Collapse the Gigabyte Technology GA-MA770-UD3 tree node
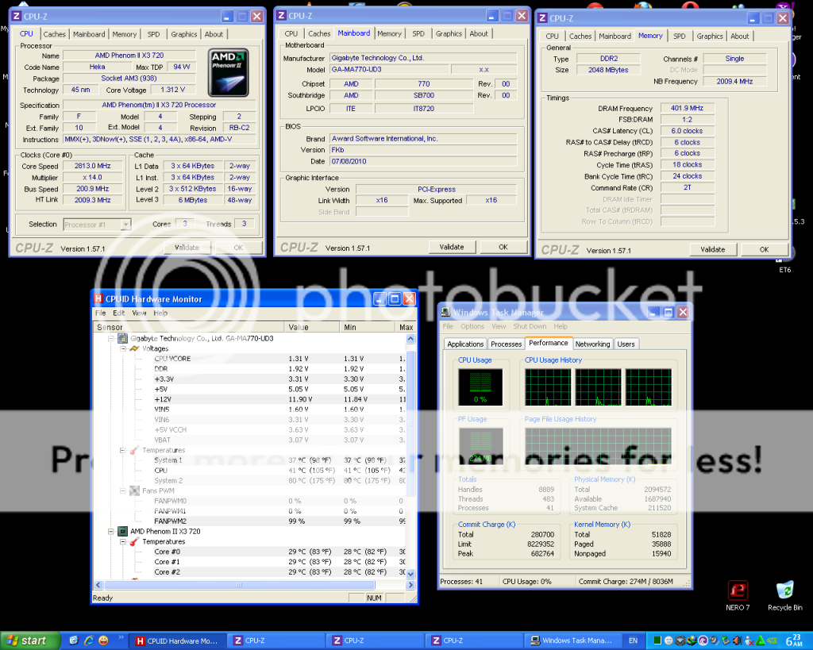The width and height of the screenshot is (813, 650). (x=111, y=338)
